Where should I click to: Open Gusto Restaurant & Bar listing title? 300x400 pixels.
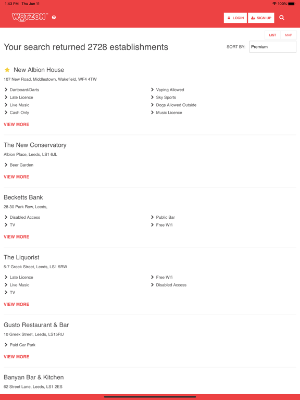[x=36, y=325]
